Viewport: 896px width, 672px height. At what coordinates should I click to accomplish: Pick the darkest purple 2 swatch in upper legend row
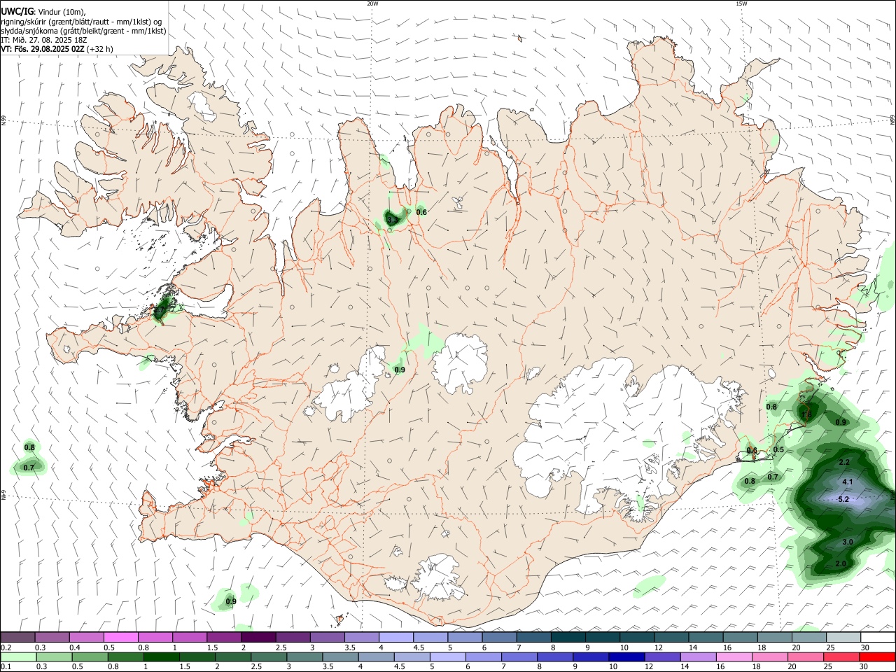point(258,637)
